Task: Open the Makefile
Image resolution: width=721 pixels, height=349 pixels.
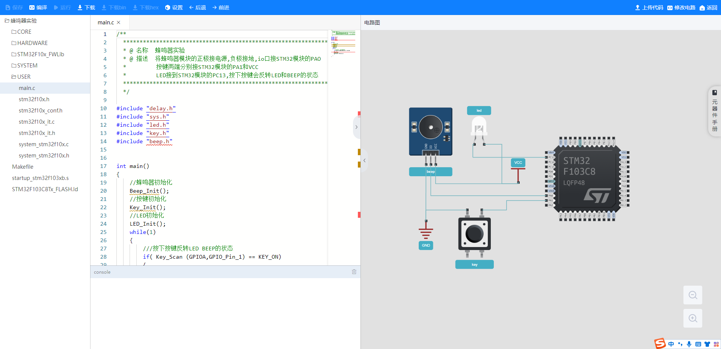Action: click(x=23, y=167)
